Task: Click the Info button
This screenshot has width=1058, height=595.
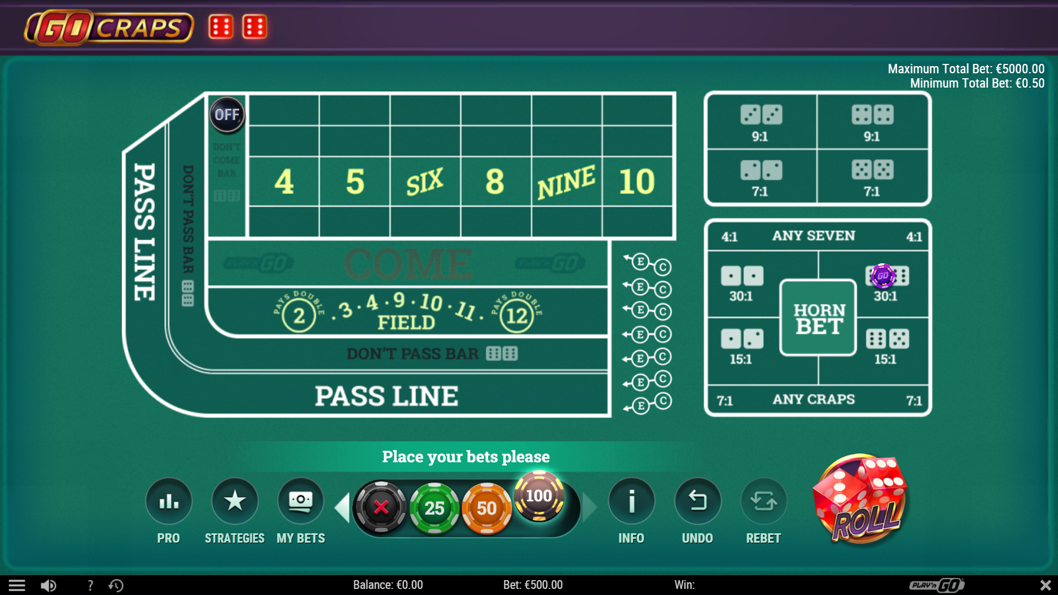Action: click(631, 501)
